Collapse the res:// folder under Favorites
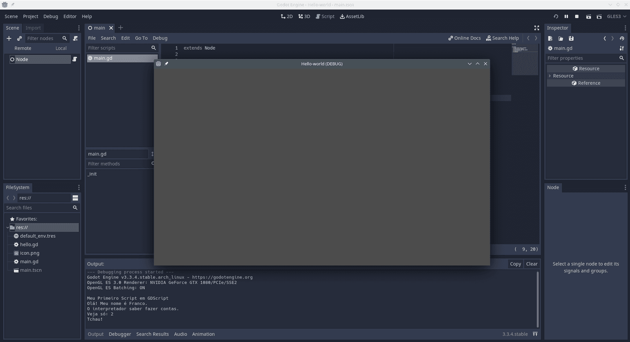Viewport: 630px width, 342px height. 7,227
